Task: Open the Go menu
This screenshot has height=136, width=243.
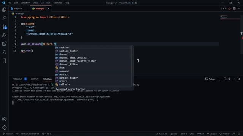Action: pyautogui.click(x=42, y=3)
